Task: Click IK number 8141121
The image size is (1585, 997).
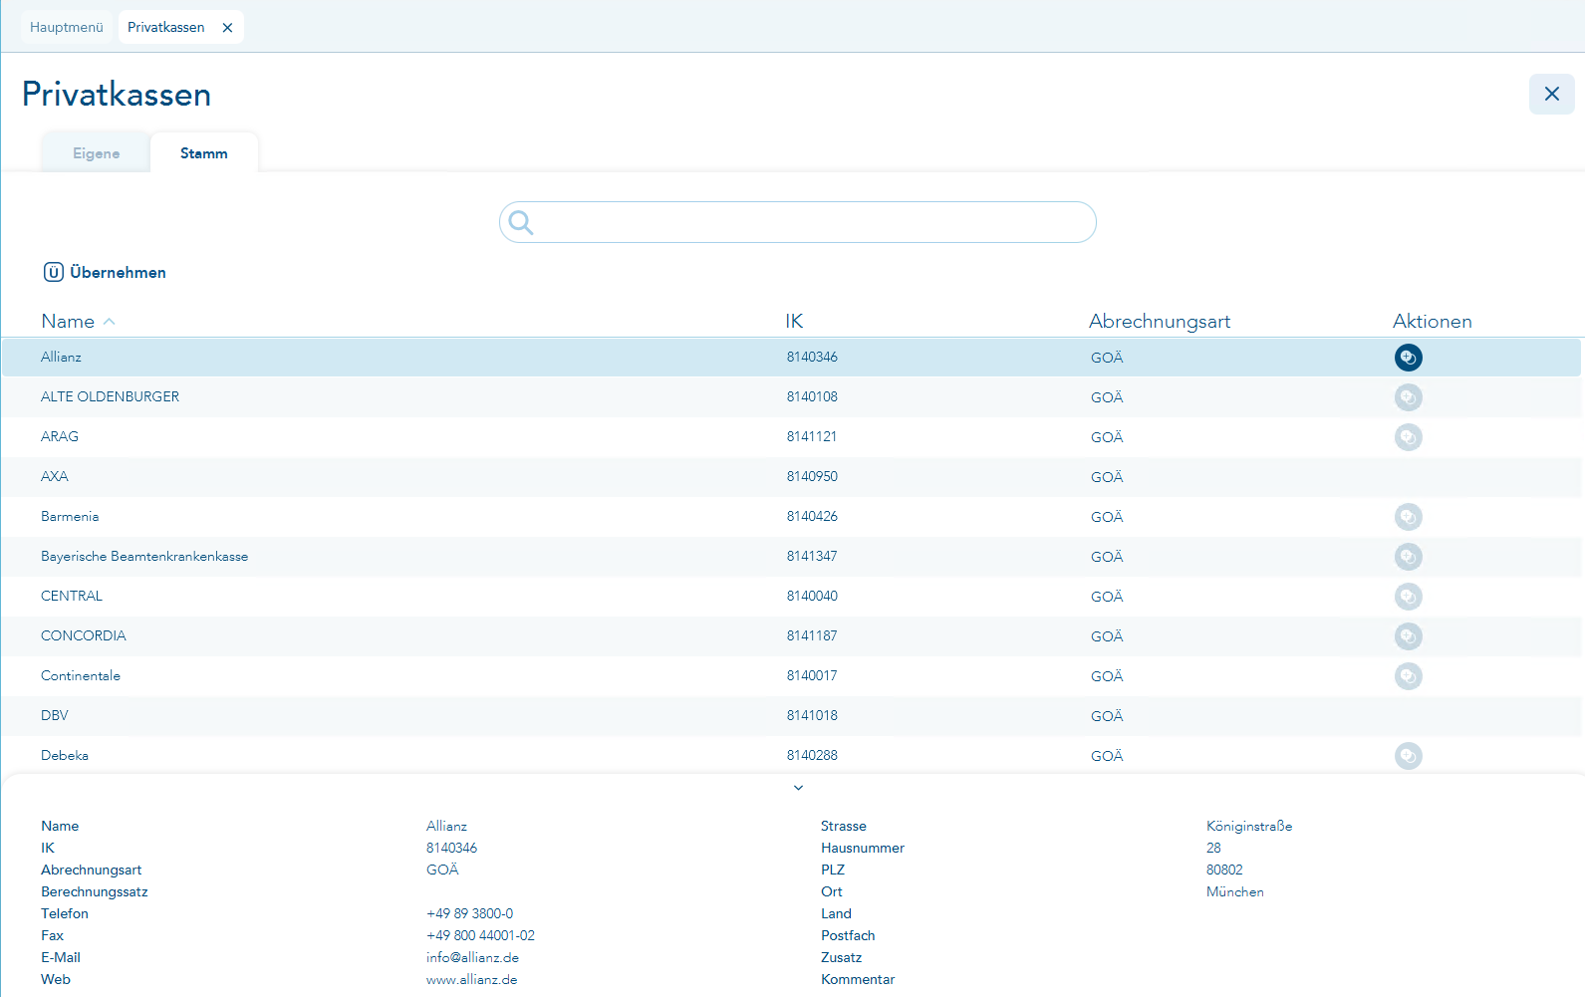Action: click(812, 436)
